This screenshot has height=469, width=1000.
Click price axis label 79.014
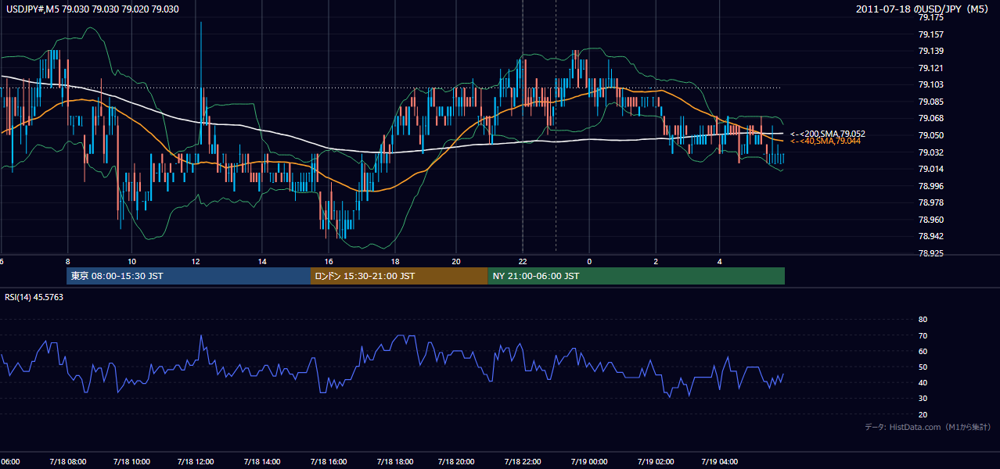(x=930, y=169)
